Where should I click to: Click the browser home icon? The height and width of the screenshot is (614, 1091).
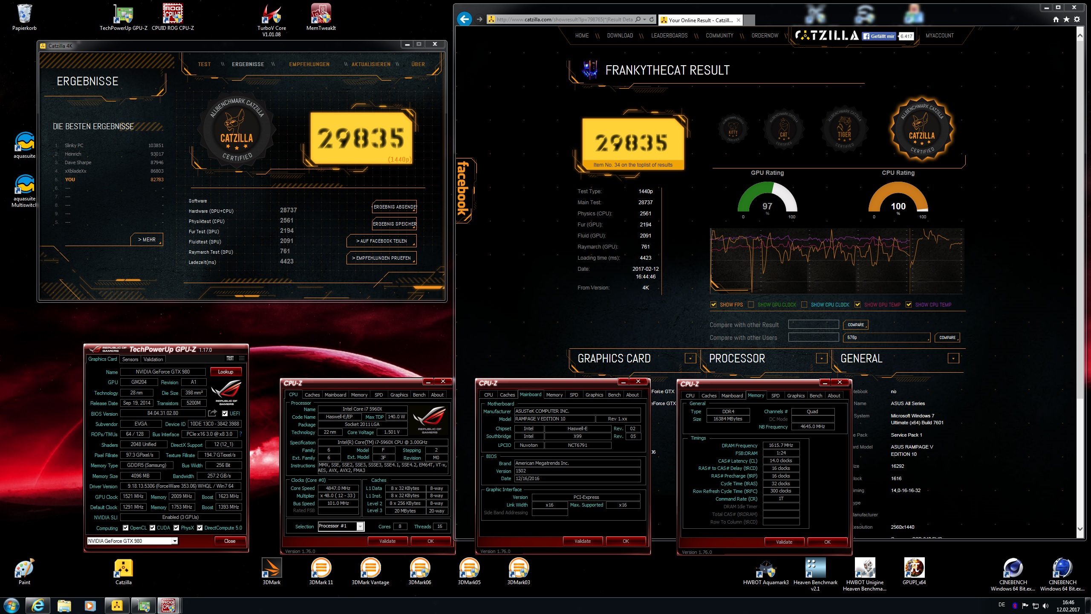(x=1056, y=20)
